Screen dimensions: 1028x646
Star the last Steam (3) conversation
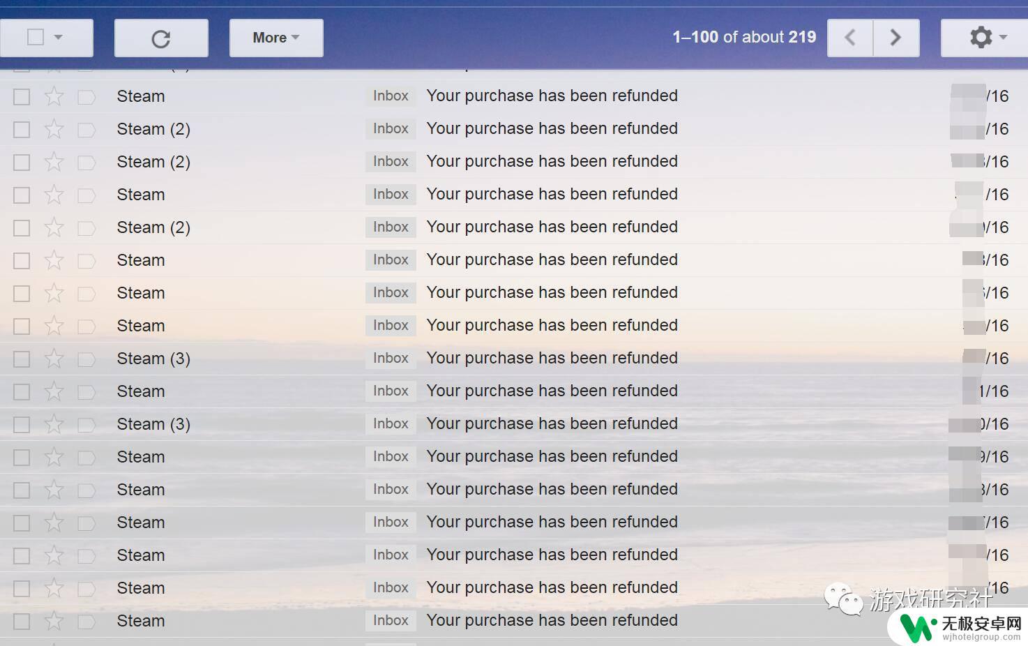(x=54, y=424)
